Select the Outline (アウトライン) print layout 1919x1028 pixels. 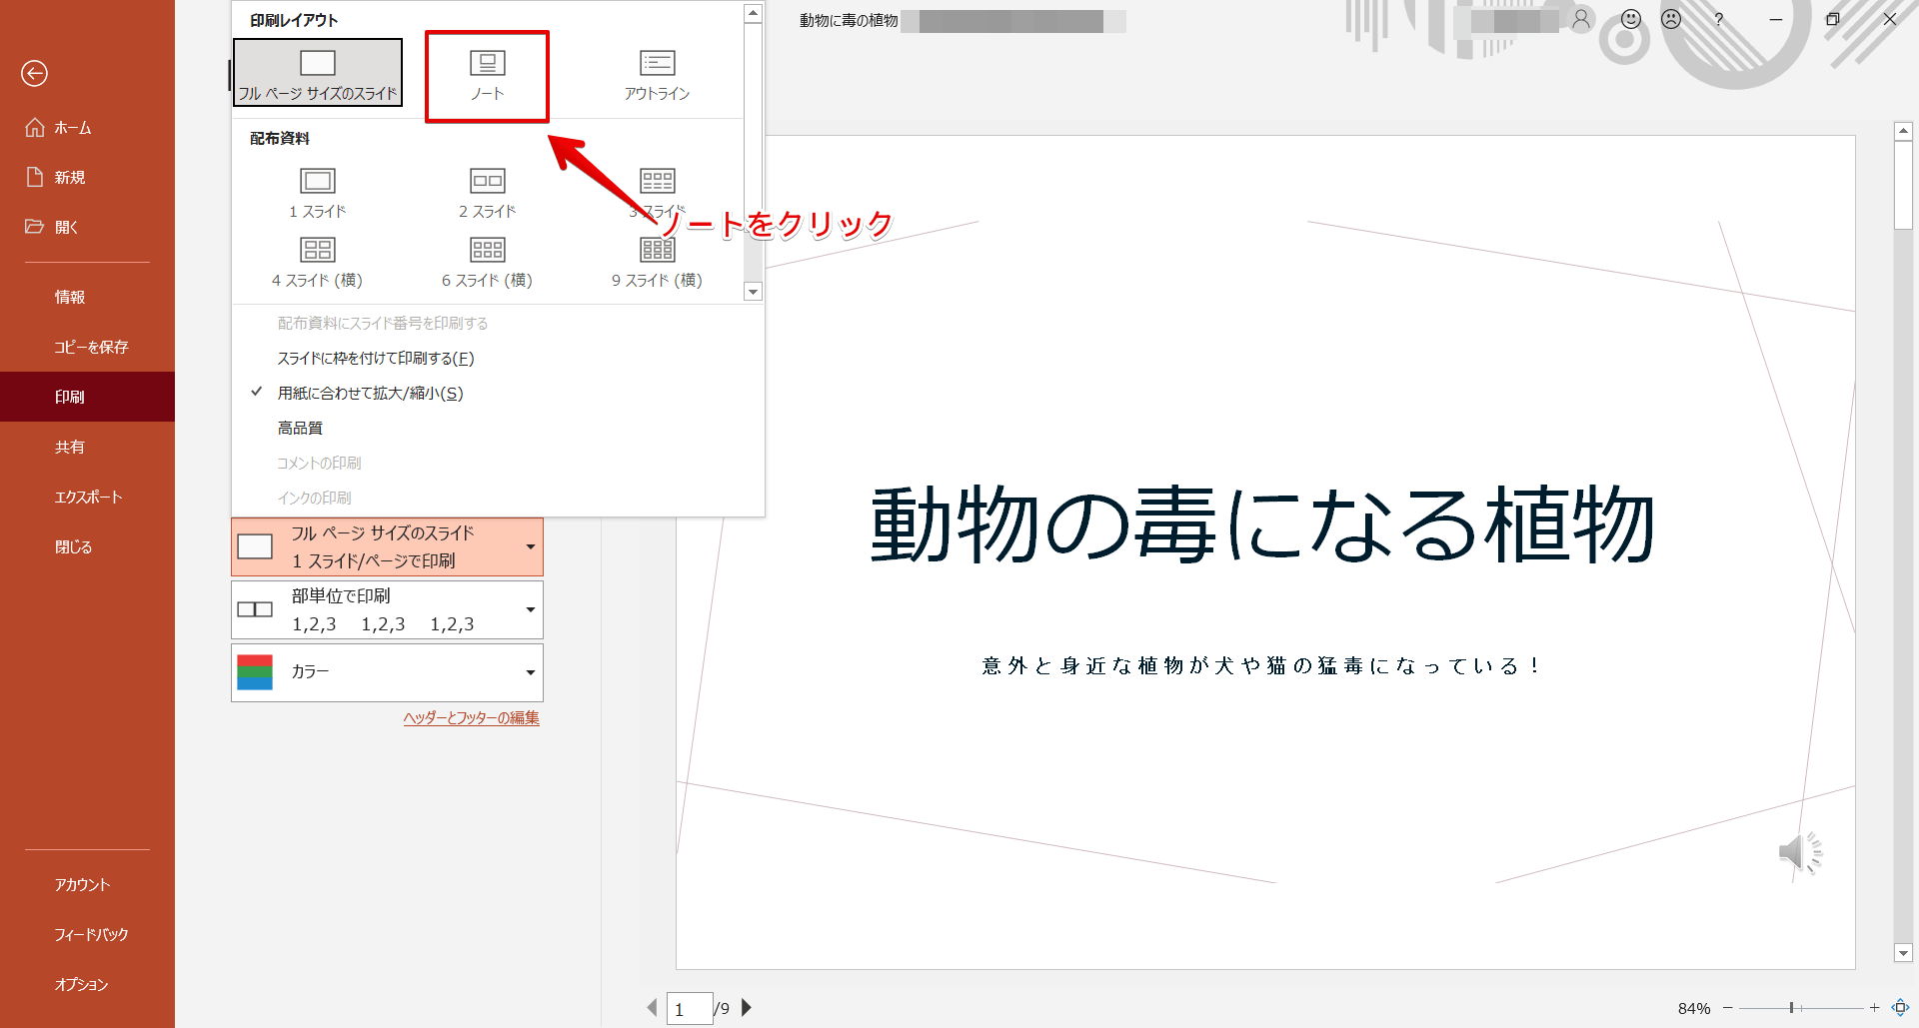(x=657, y=77)
